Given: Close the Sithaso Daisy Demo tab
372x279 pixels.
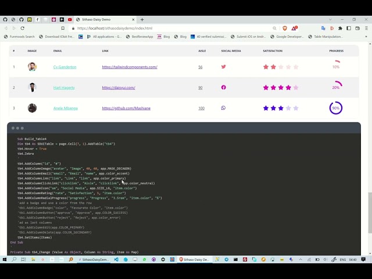Looking at the screenshot, I should click(x=133, y=20).
